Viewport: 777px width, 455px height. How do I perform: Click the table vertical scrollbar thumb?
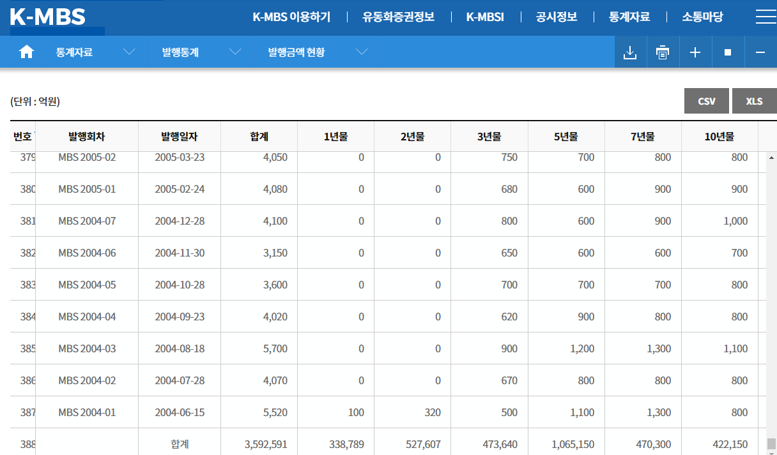pos(771,444)
